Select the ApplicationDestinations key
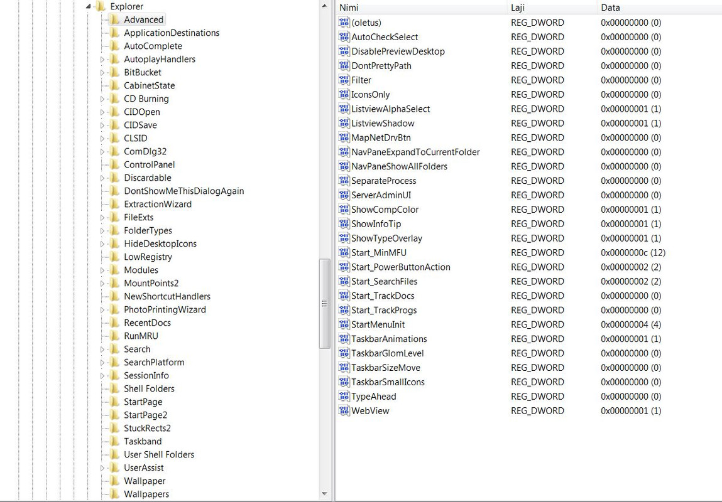 coord(172,33)
